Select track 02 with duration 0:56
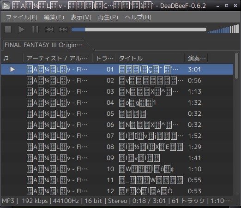 117,80
